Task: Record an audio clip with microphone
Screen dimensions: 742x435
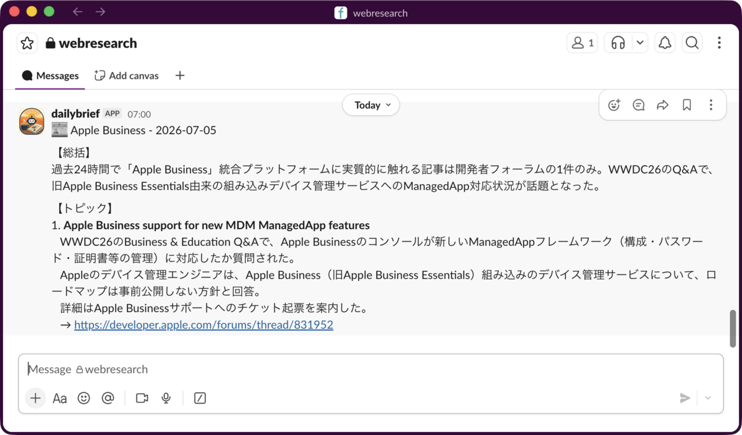Action: coord(166,399)
